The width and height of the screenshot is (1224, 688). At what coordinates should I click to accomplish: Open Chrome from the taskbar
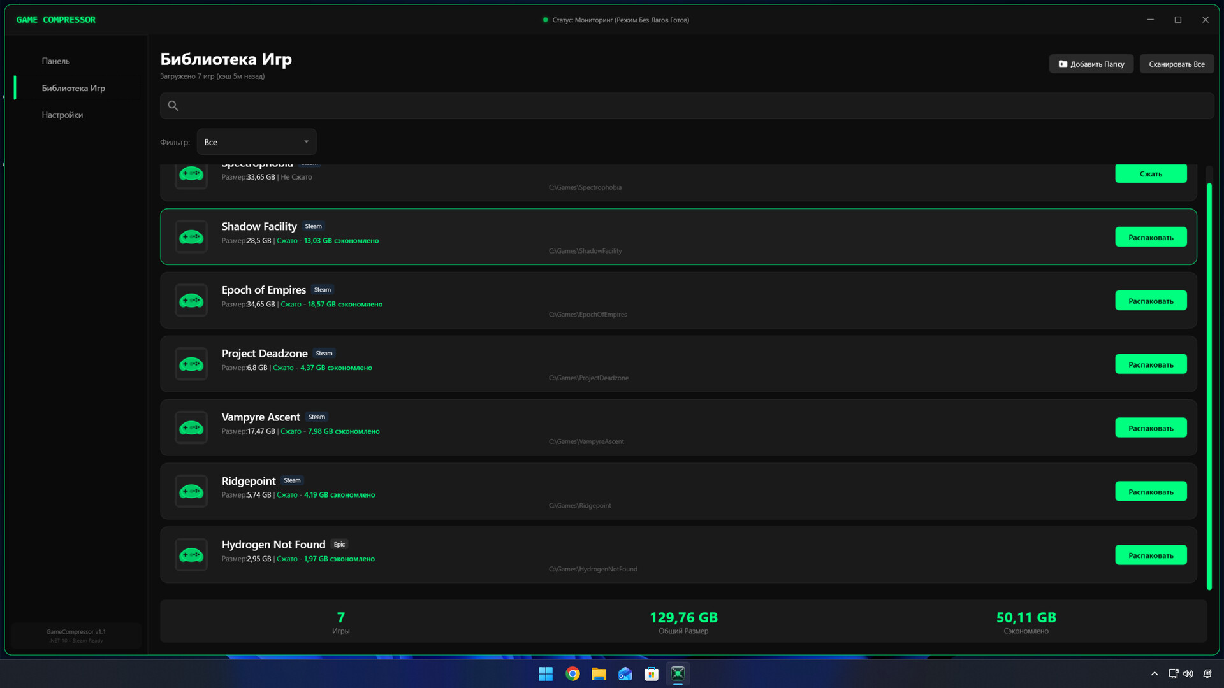pyautogui.click(x=572, y=674)
